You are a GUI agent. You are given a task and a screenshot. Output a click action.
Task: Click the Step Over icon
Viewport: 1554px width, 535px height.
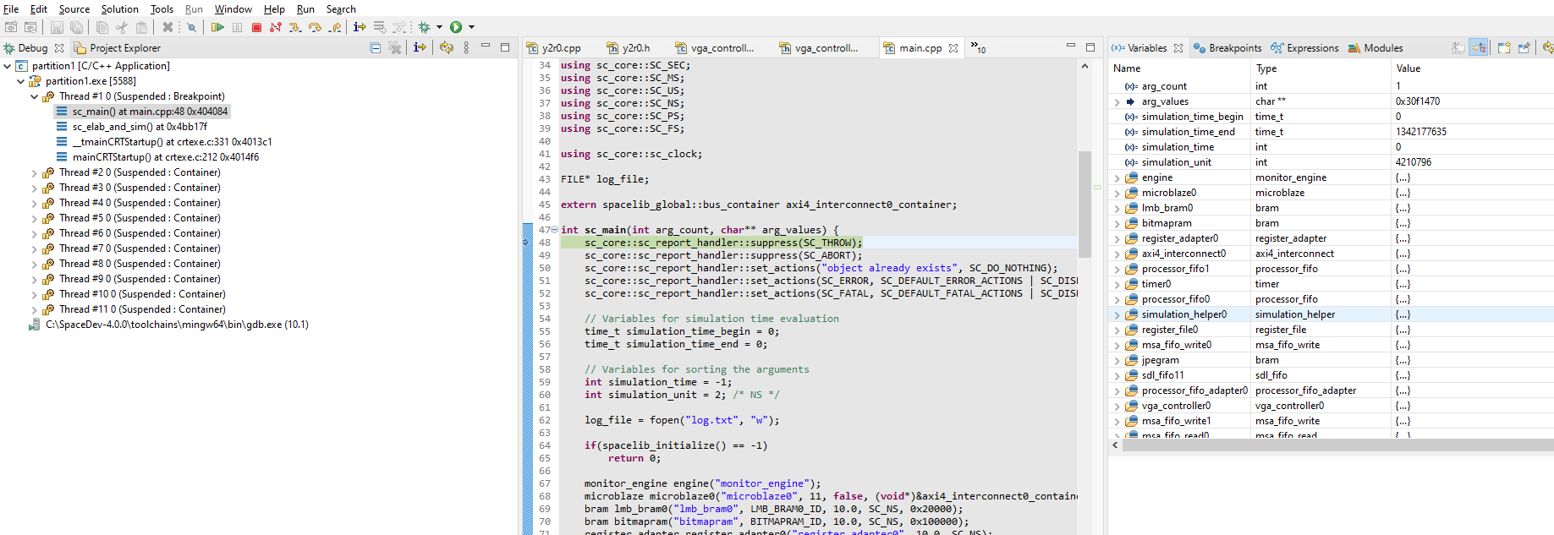[315, 28]
